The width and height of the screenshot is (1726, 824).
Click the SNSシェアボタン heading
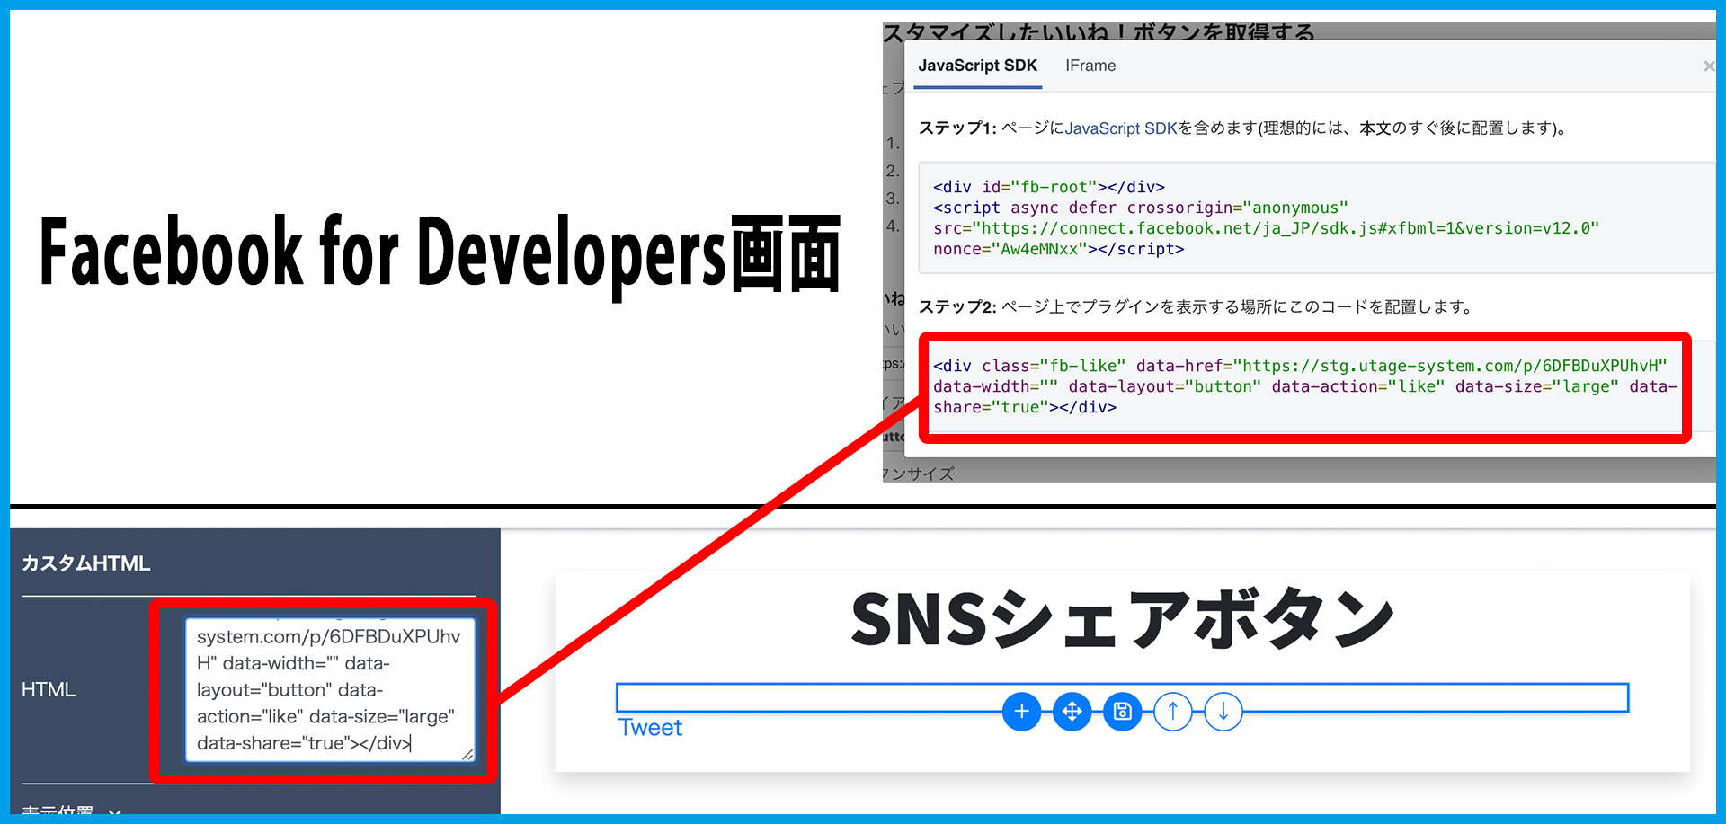1121,620
